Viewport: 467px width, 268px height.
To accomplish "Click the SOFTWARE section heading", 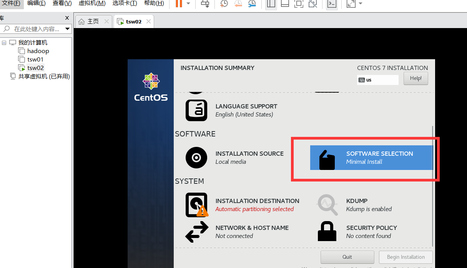I will coord(195,134).
